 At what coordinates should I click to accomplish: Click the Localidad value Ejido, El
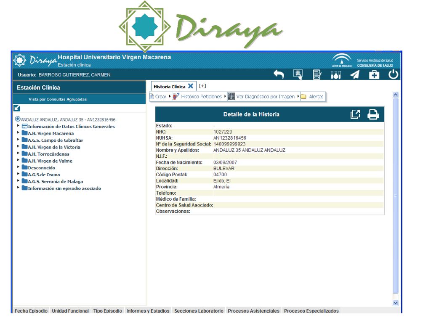click(222, 181)
